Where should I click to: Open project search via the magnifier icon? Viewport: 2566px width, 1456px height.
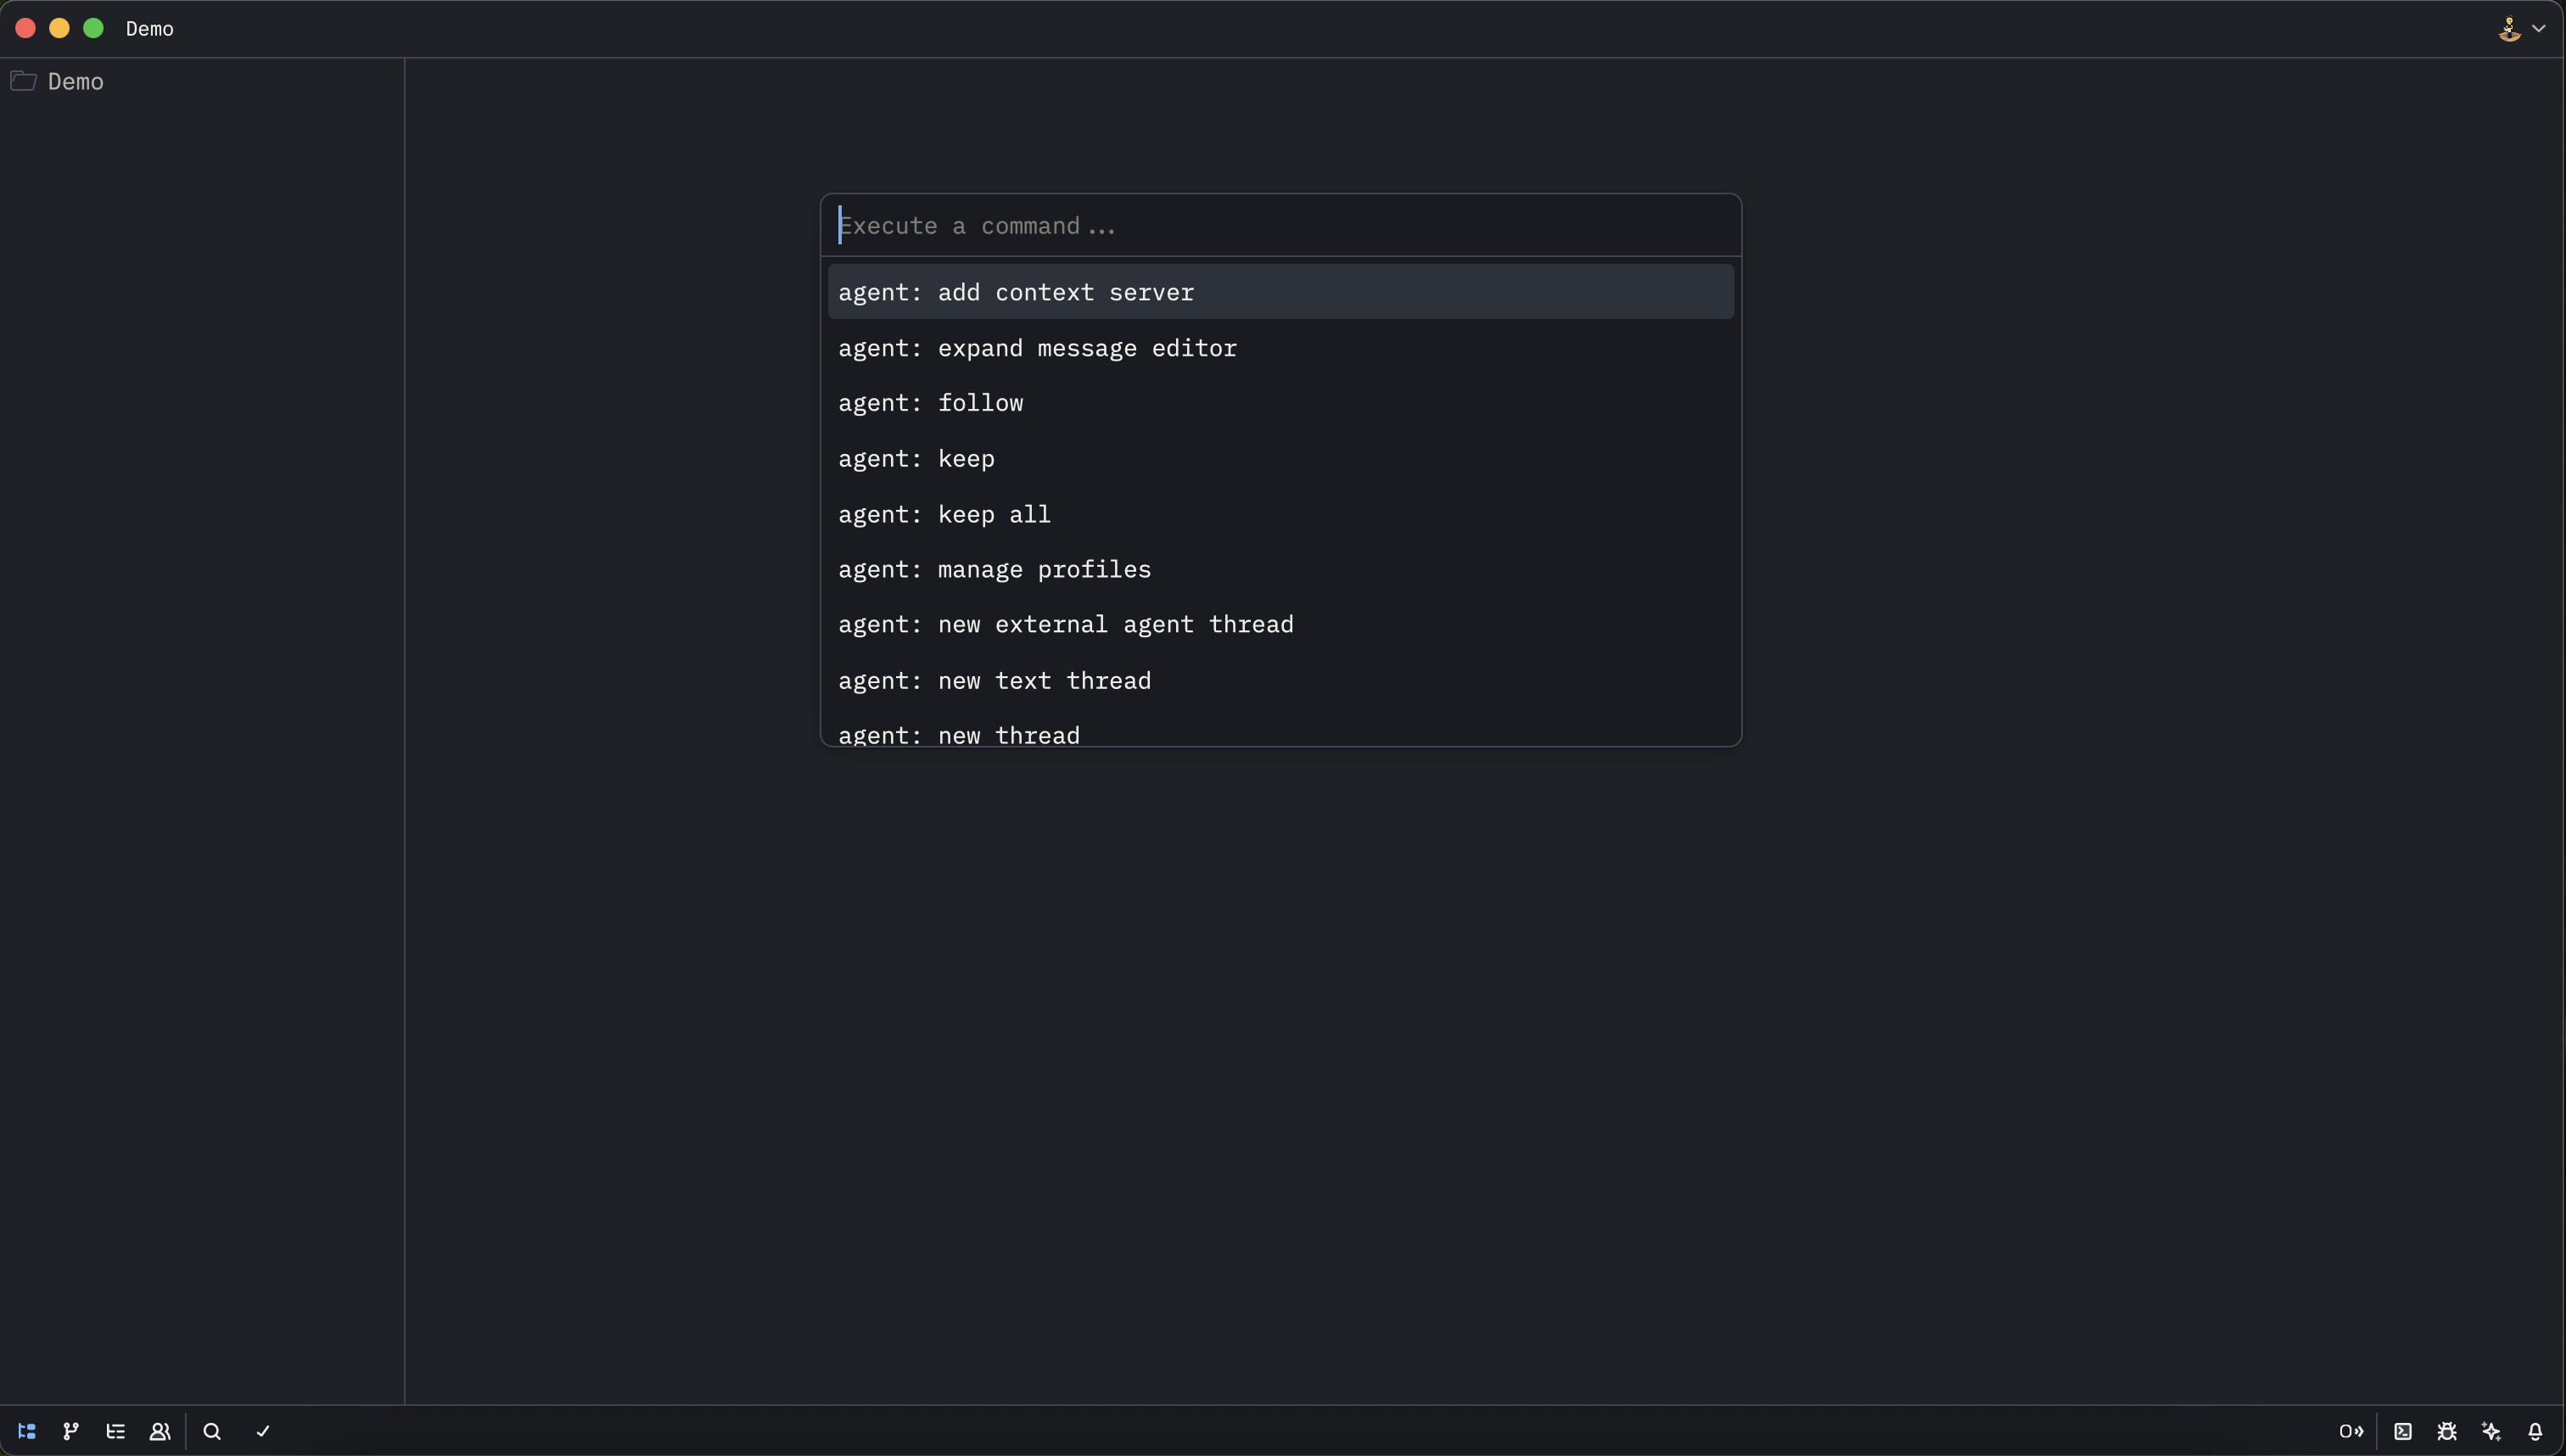click(213, 1431)
